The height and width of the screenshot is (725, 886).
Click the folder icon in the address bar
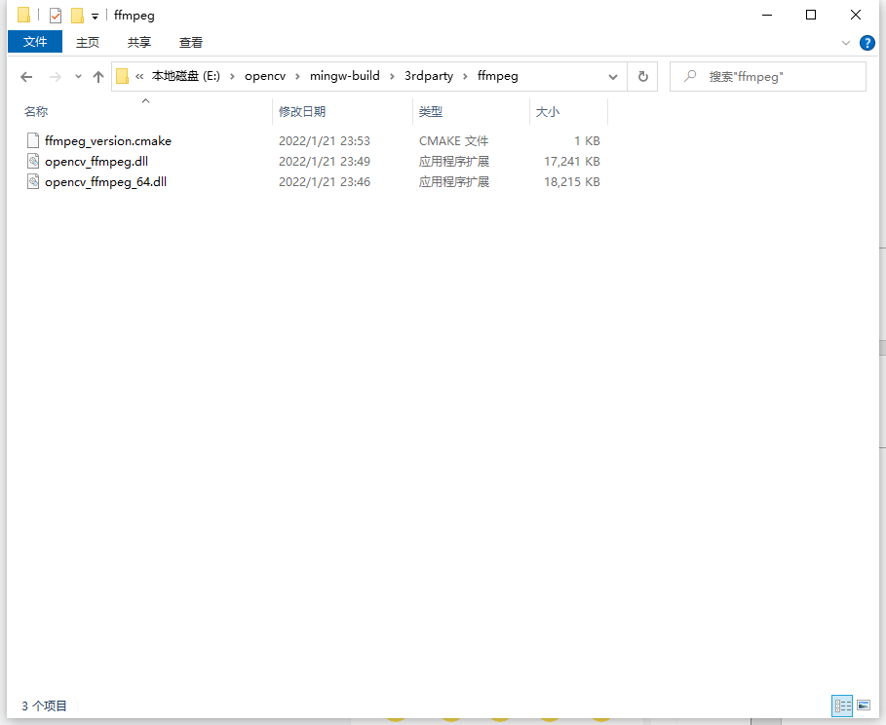pos(121,75)
